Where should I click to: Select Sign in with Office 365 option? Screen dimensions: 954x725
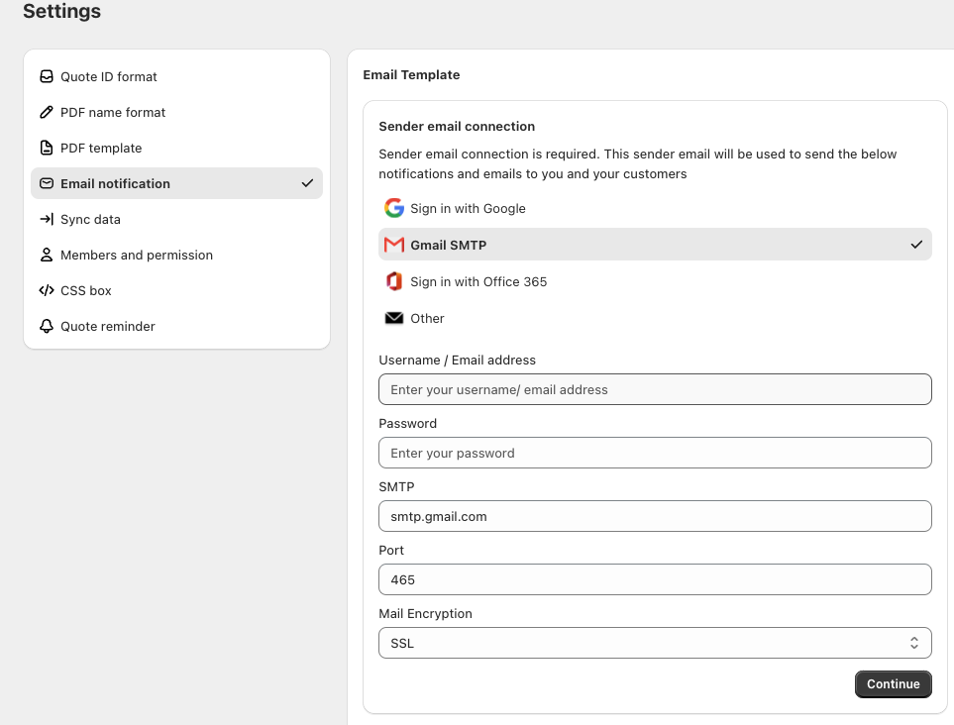(x=478, y=281)
